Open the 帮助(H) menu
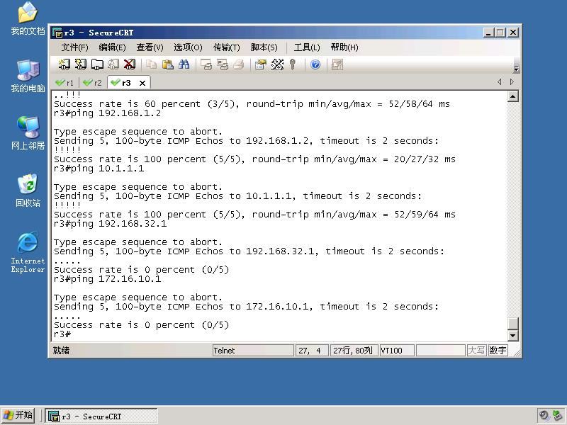 (344, 47)
